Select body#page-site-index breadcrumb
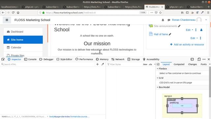The width and height of the screenshot is (211, 119). (x=69, y=117)
